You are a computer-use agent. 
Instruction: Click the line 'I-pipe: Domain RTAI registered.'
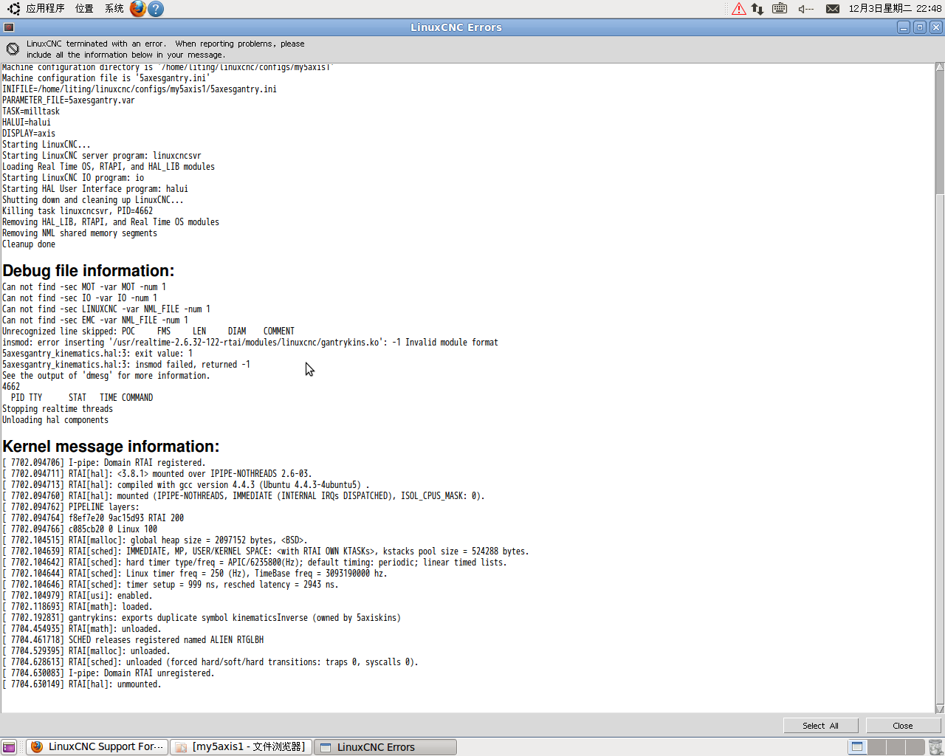pyautogui.click(x=104, y=463)
